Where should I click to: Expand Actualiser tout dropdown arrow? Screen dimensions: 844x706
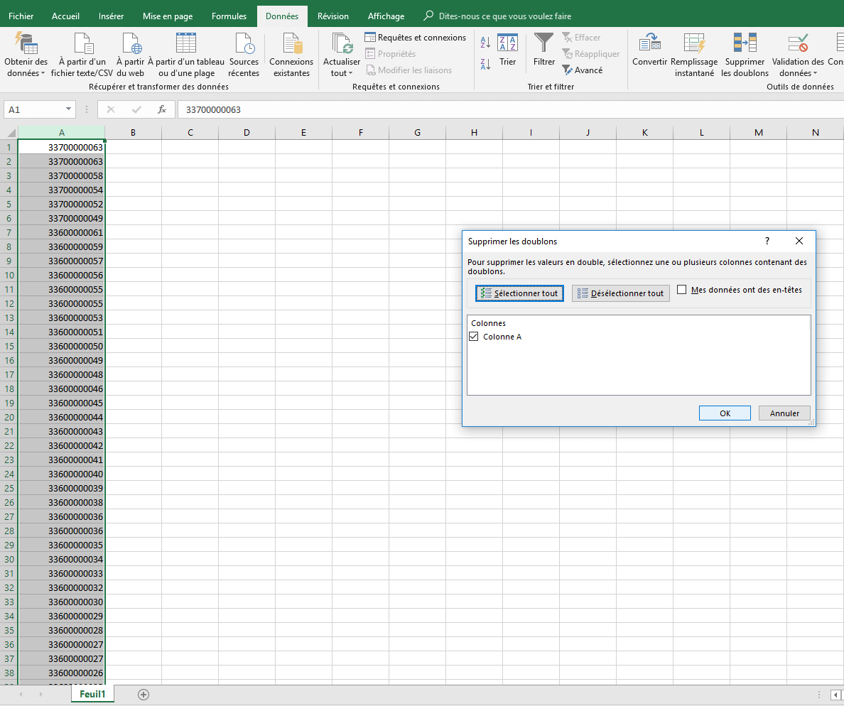[350, 73]
